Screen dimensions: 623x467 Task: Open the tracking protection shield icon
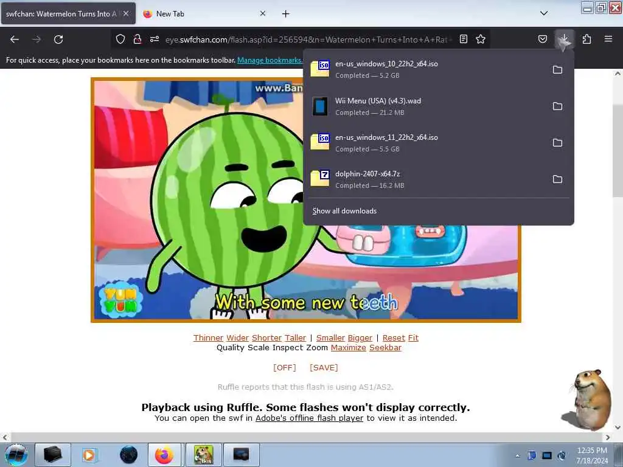(120, 39)
